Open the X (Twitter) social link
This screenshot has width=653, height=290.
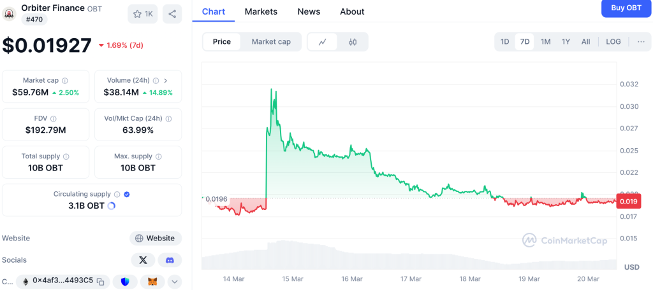143,260
